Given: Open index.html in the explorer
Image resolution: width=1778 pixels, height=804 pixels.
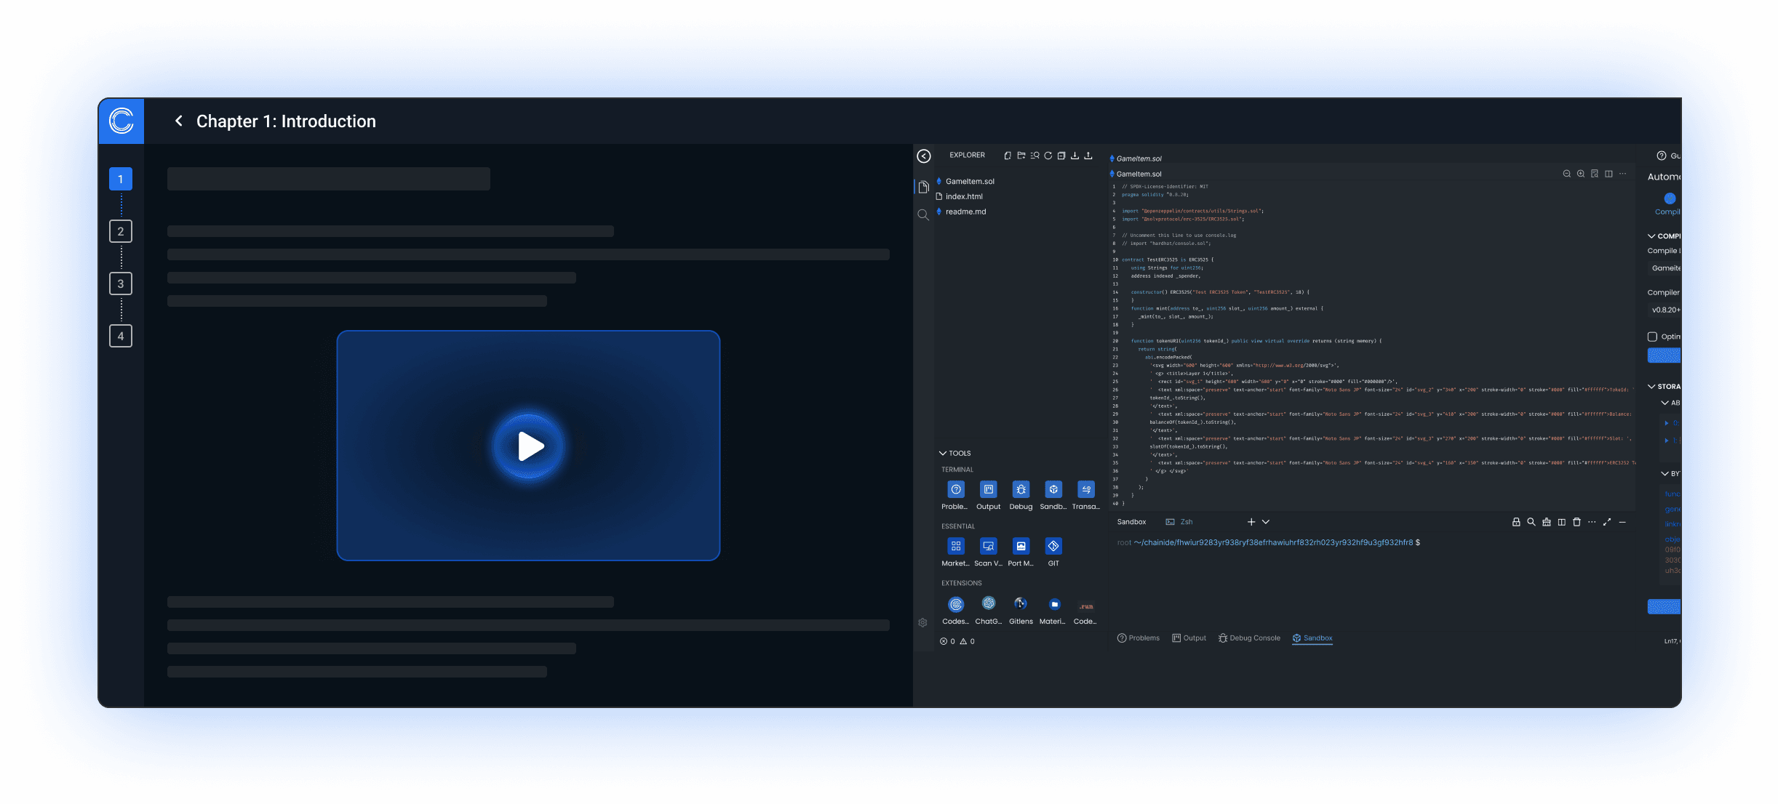Looking at the screenshot, I should [964, 197].
